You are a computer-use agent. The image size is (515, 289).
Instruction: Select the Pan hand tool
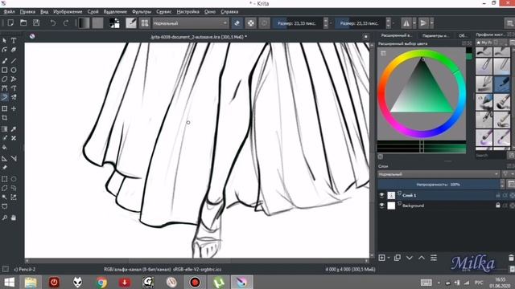point(14,218)
